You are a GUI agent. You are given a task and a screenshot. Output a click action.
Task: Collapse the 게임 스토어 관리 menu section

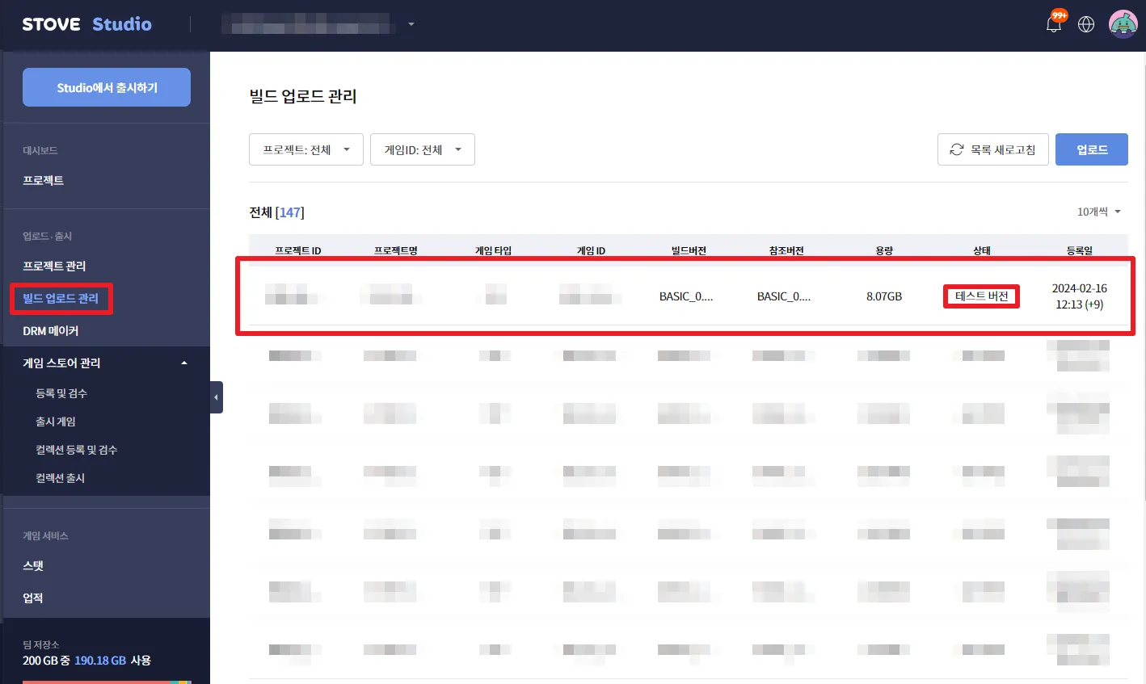pos(184,363)
